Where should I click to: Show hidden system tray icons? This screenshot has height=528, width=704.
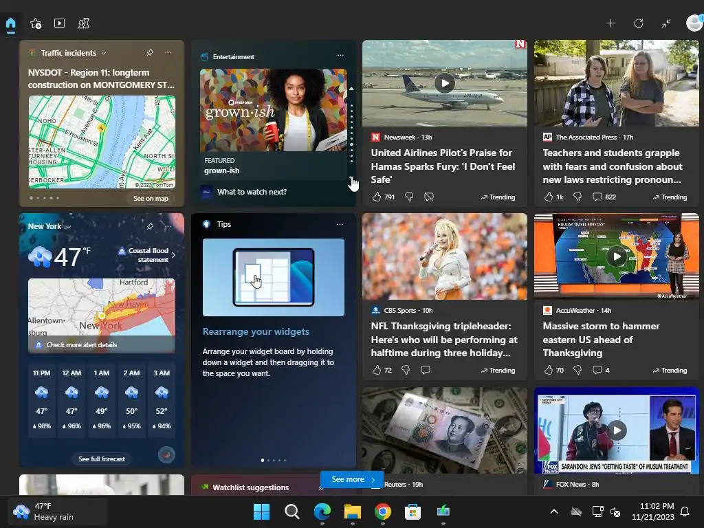click(554, 511)
